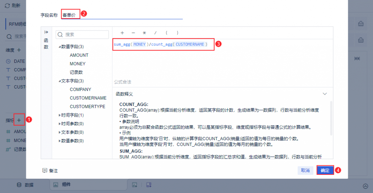The image size is (373, 193).
Task: Click the COUNT_AGG: heading
Action: pos(134,105)
